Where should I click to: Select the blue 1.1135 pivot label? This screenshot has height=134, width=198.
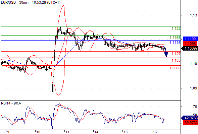tap(175, 43)
